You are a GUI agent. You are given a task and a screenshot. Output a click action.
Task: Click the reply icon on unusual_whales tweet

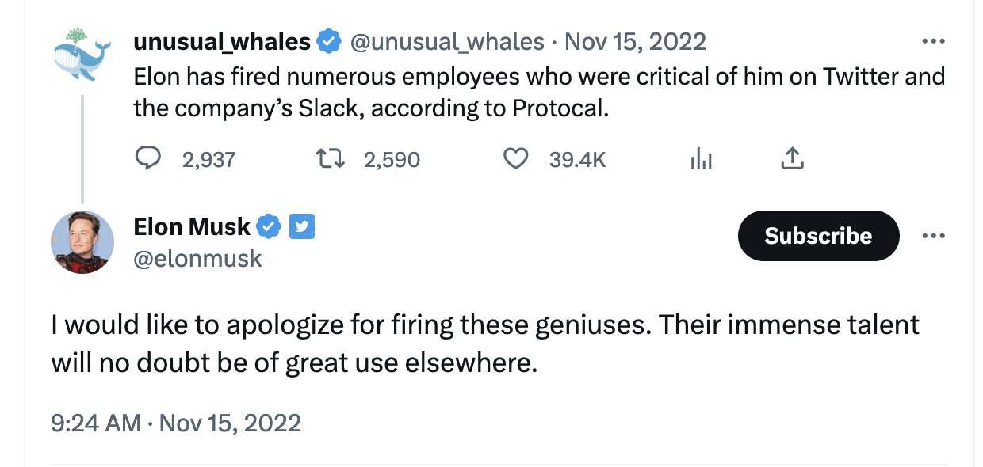point(148,160)
